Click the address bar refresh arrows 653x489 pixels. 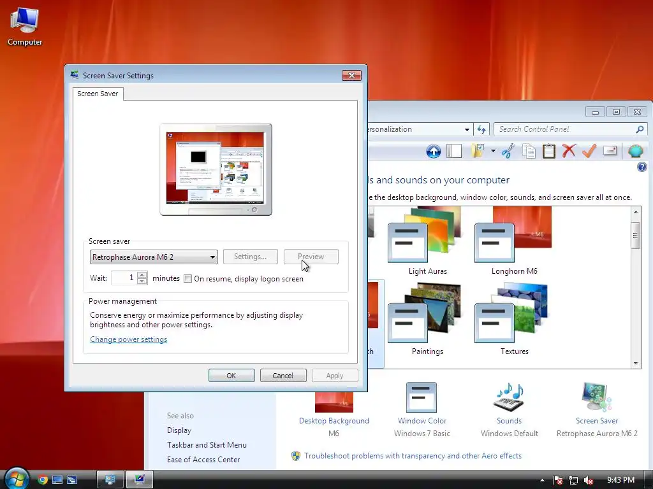point(481,129)
